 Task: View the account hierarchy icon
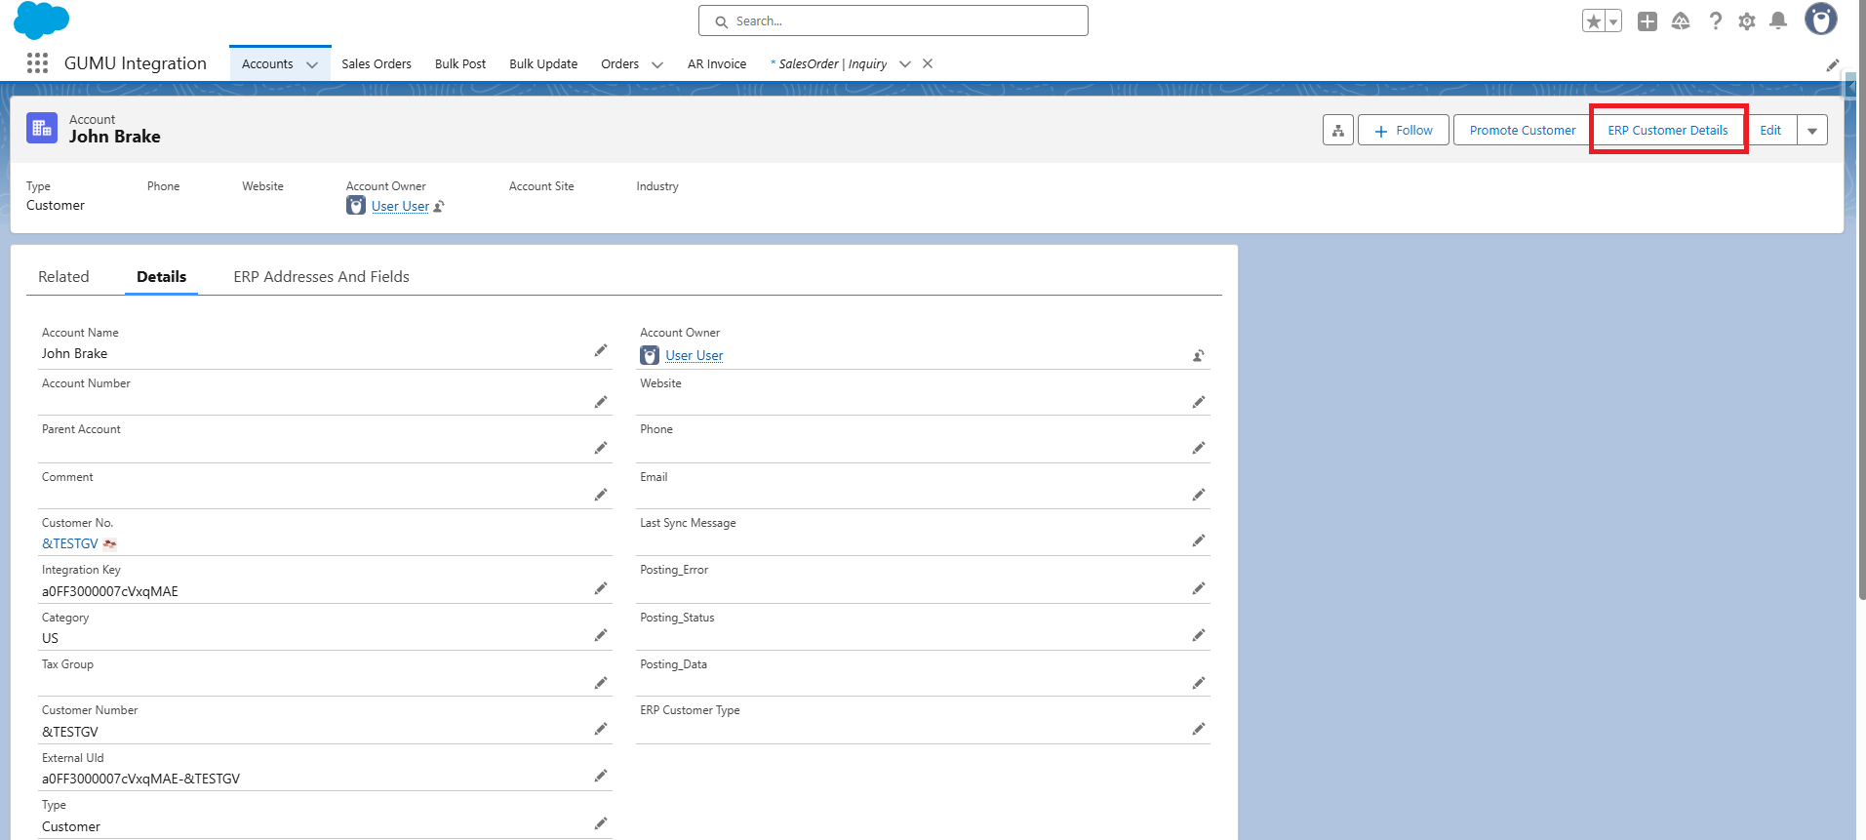[1338, 130]
